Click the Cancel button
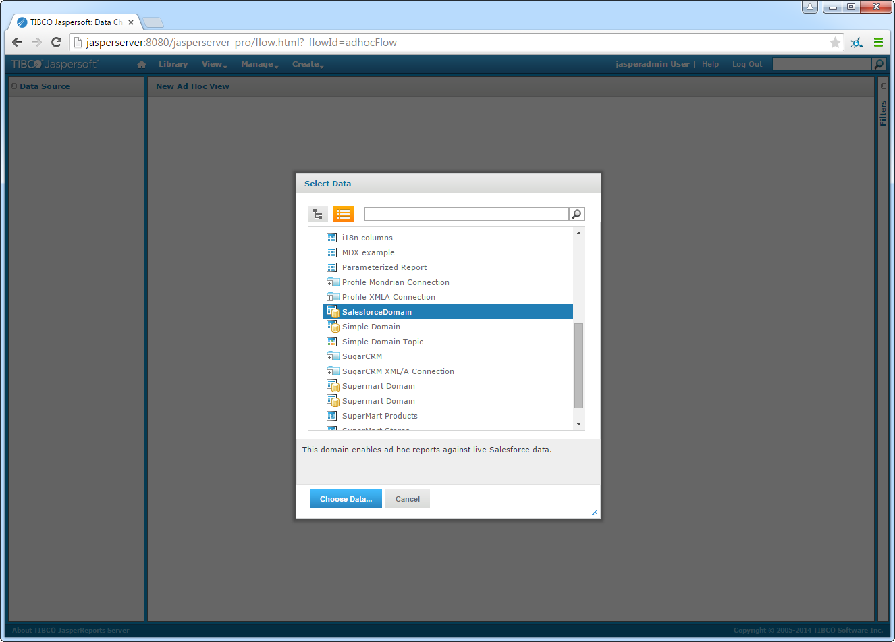Image resolution: width=895 pixels, height=642 pixels. click(407, 499)
